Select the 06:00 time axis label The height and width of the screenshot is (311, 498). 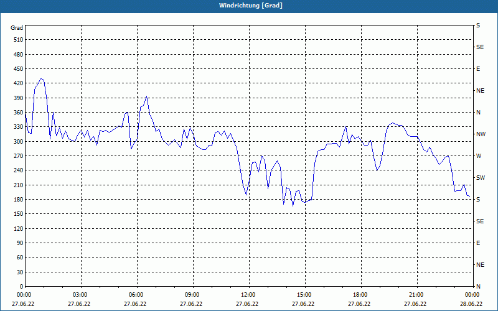click(x=135, y=295)
